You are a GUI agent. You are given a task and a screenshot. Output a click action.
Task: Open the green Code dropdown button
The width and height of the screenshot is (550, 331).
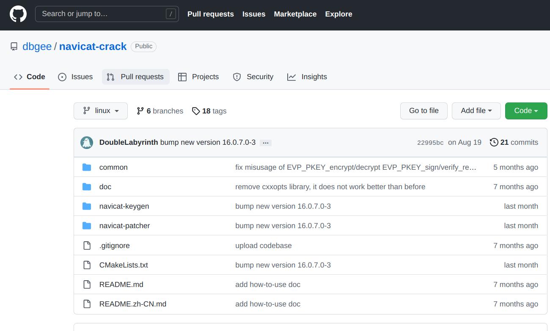[x=526, y=111]
